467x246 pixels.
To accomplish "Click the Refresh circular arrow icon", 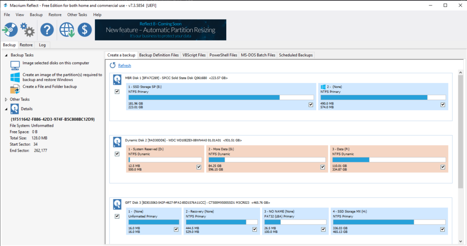I will tap(113, 66).
